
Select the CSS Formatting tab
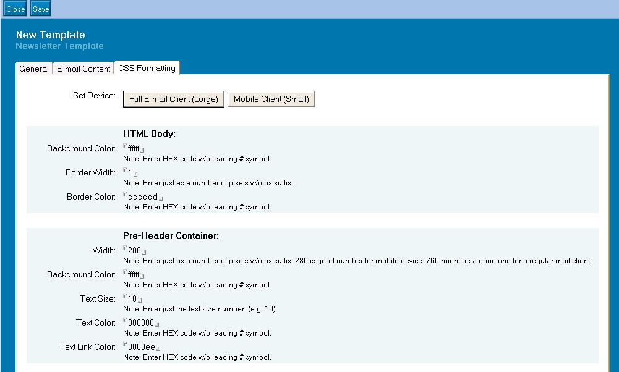(147, 68)
